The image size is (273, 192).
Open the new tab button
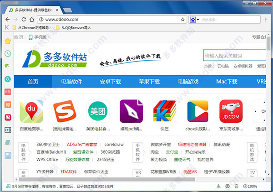[x=67, y=10]
